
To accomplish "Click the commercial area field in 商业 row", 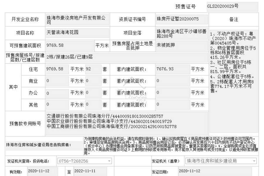I will [57, 81].
